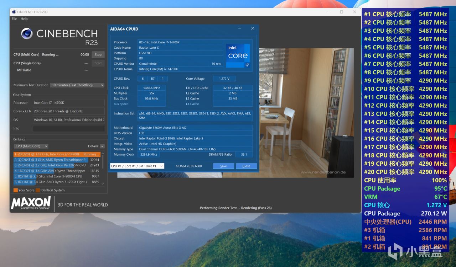Click the "#9 CPU 核心频率" sensor row

(x=405, y=81)
